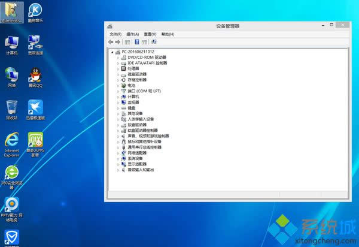359x247 pixels.
Task: Collapse the PC-201606211012 root node arrow
Action: (x=112, y=52)
